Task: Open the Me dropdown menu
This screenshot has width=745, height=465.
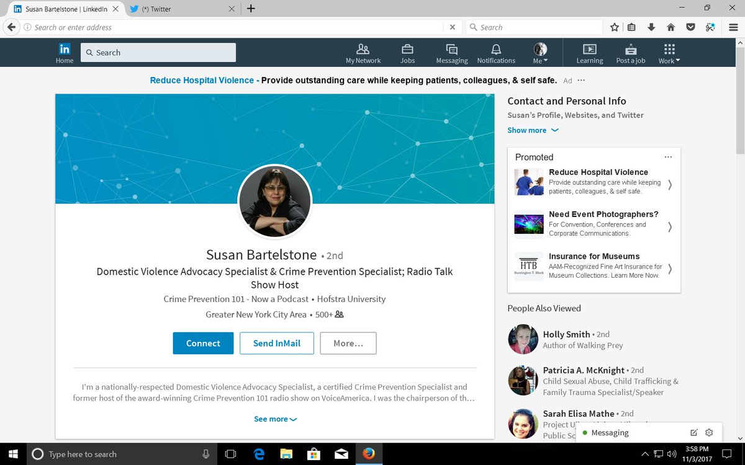Action: (540, 53)
